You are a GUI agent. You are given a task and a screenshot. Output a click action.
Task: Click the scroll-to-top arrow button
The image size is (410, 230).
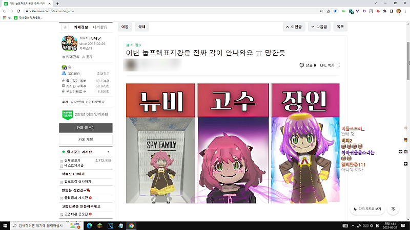click(x=393, y=209)
